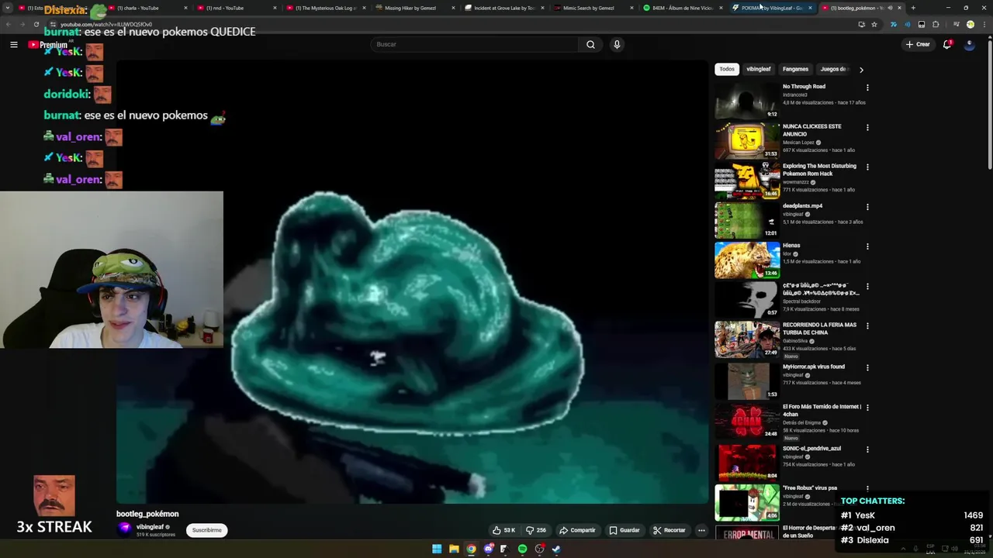Image resolution: width=993 pixels, height=558 pixels.
Task: Focus the Buscar search field
Action: (474, 44)
